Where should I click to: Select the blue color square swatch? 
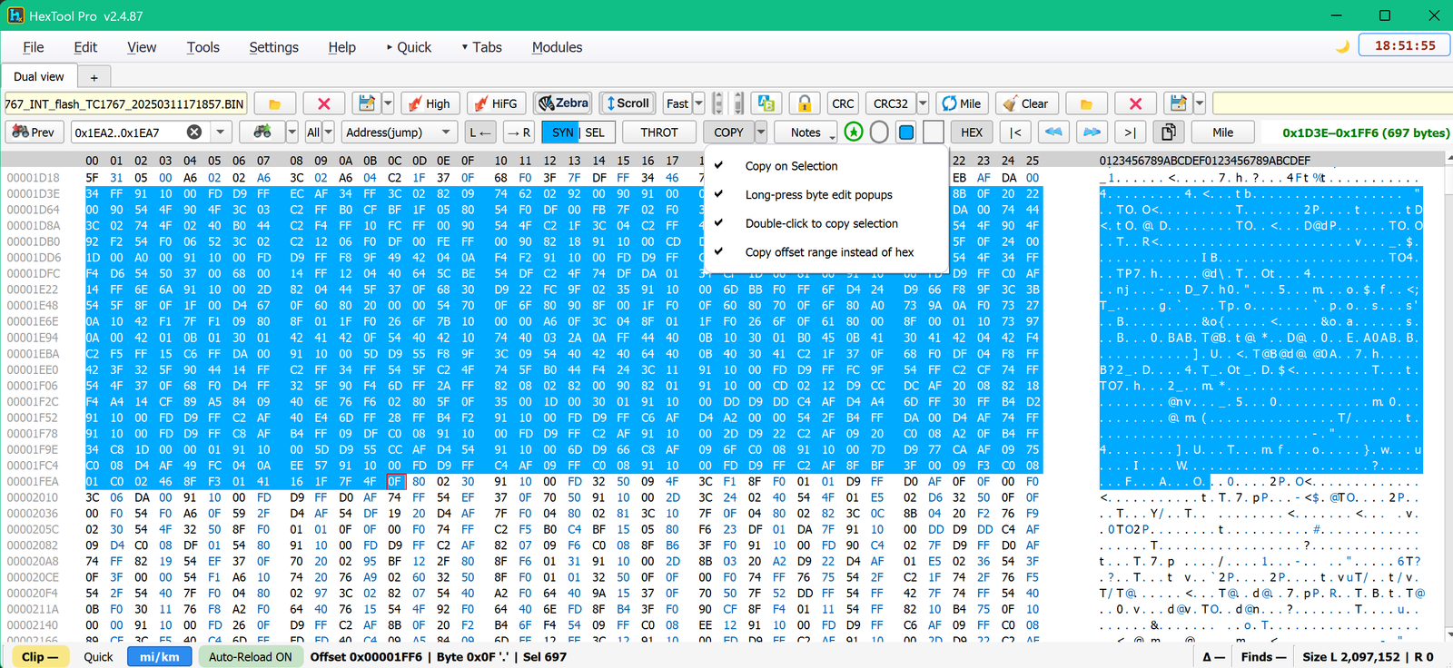(906, 133)
